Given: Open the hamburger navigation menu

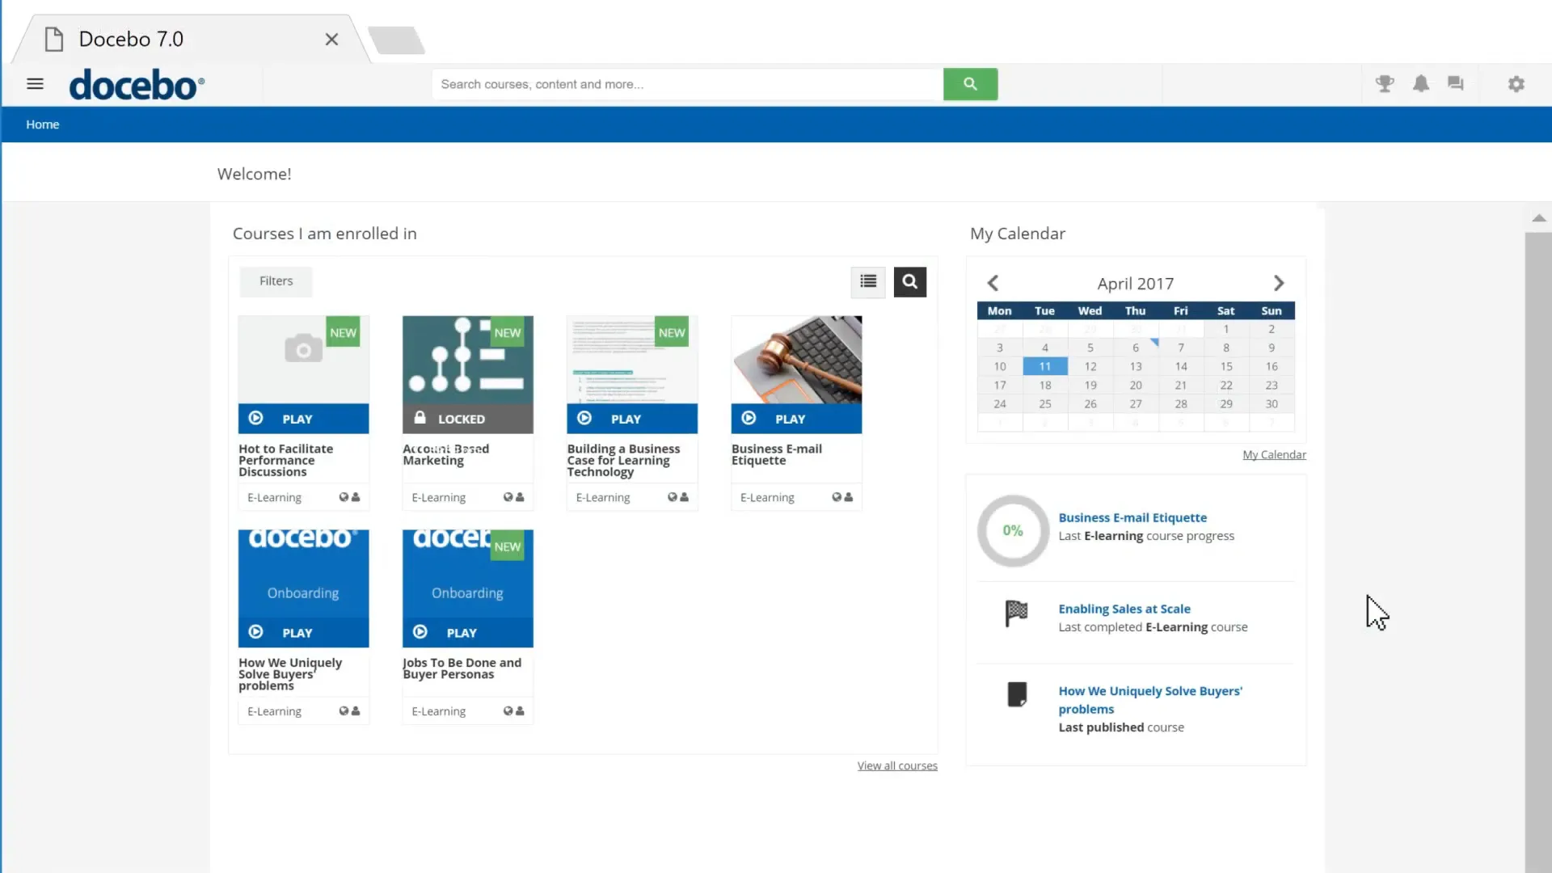Looking at the screenshot, I should point(35,83).
